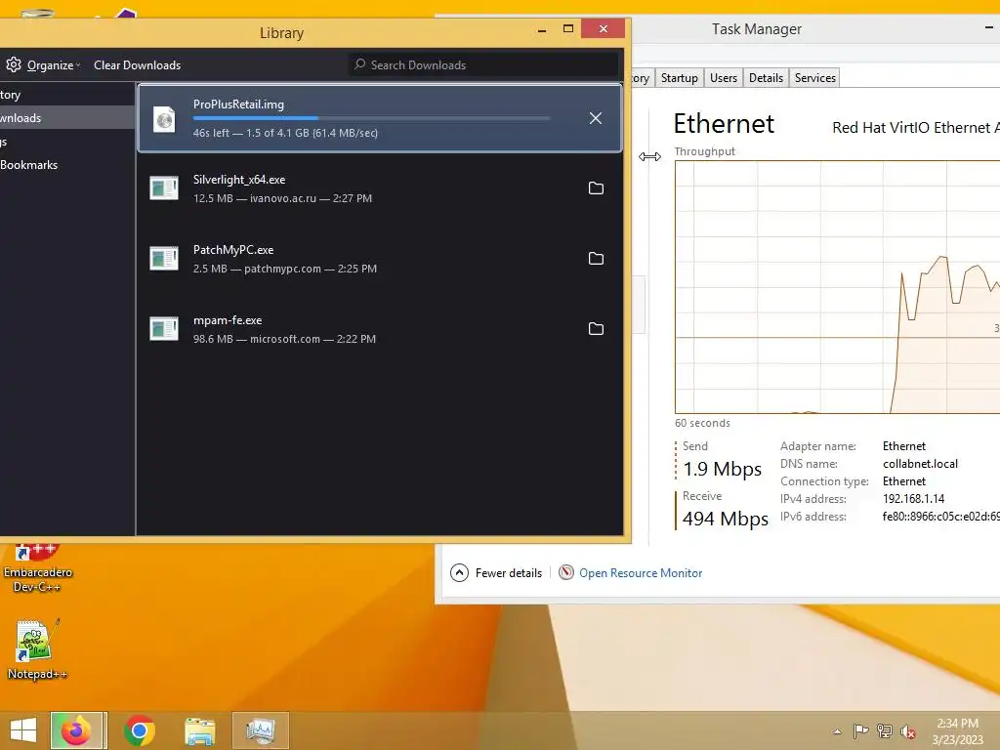Open File Explorer from the taskbar
Screen dimensions: 1000x750
tap(199, 730)
